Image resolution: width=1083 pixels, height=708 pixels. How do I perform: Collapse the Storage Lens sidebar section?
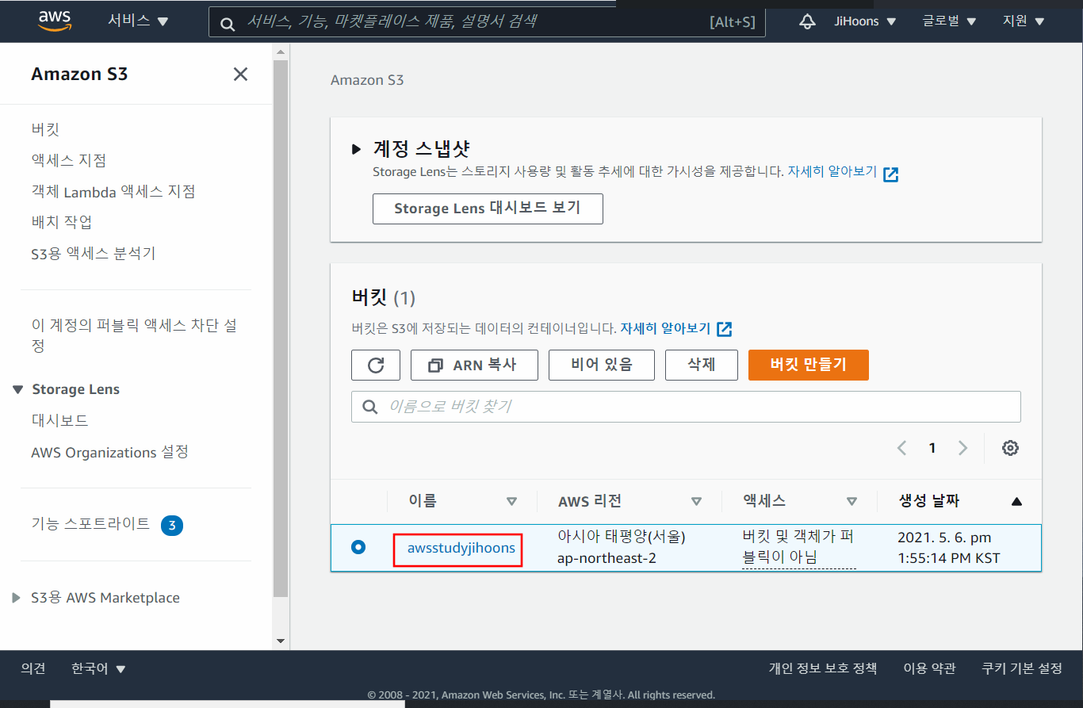point(18,390)
